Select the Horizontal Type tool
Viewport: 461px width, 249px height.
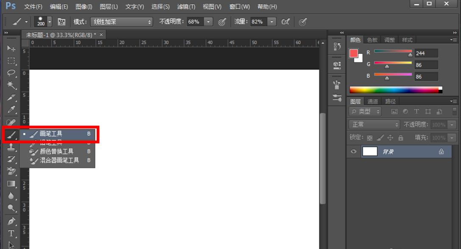(11, 233)
